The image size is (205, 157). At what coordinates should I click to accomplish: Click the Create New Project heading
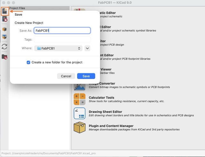29,23
